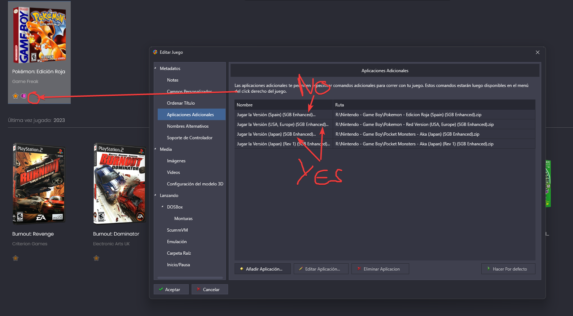Viewport: 573px width, 316px height.
Task: Select row Jugar la Versión (USA, Europe)
Action: pos(385,124)
